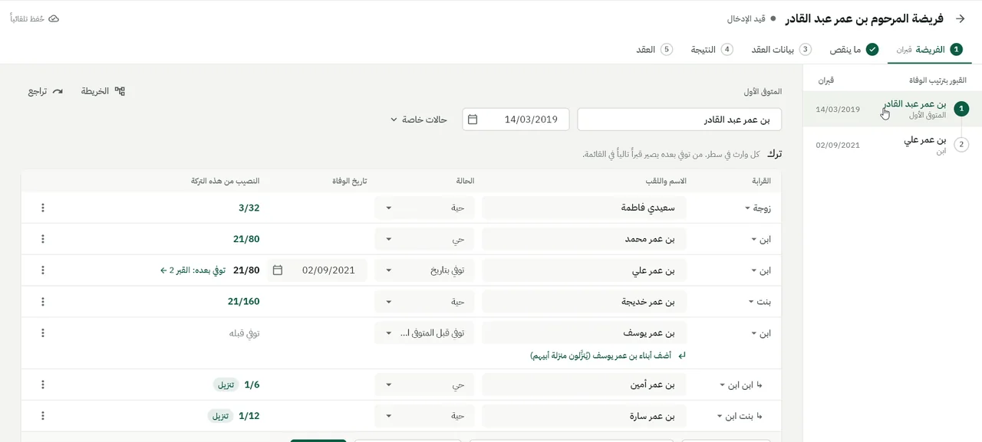This screenshot has width=982, height=442.
Task: Click date field 02/09/2021 in table
Action: point(317,270)
